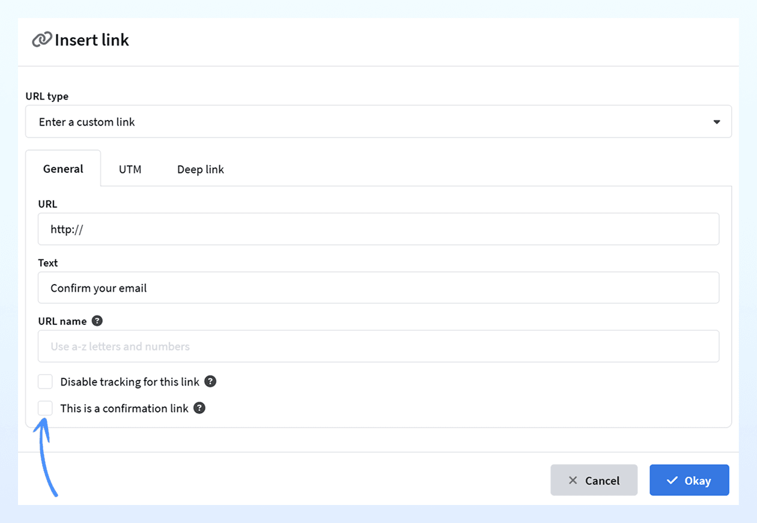Screen dimensions: 757x523
Task: Click the URL name label text
Action: click(x=62, y=321)
